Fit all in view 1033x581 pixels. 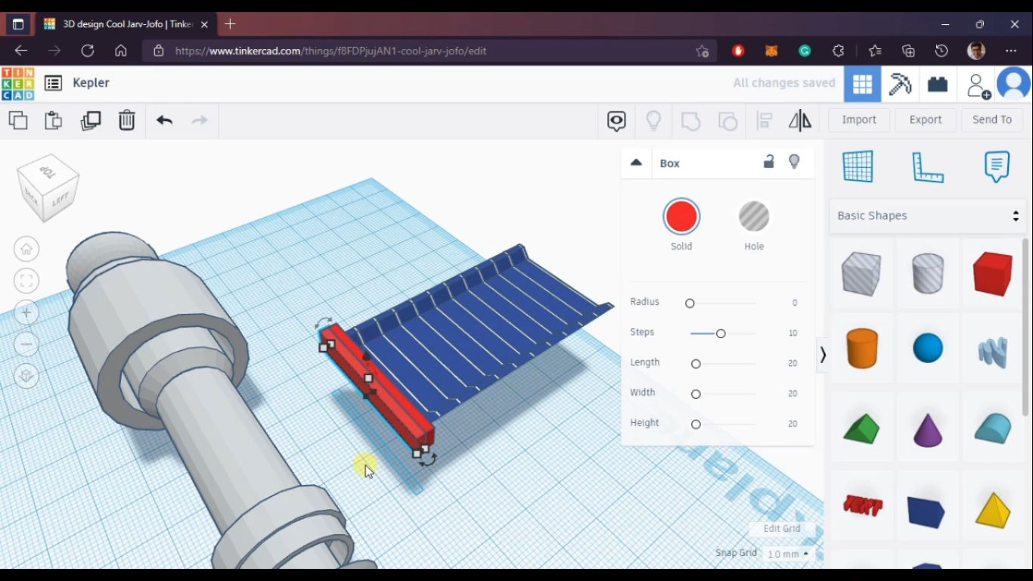click(26, 281)
